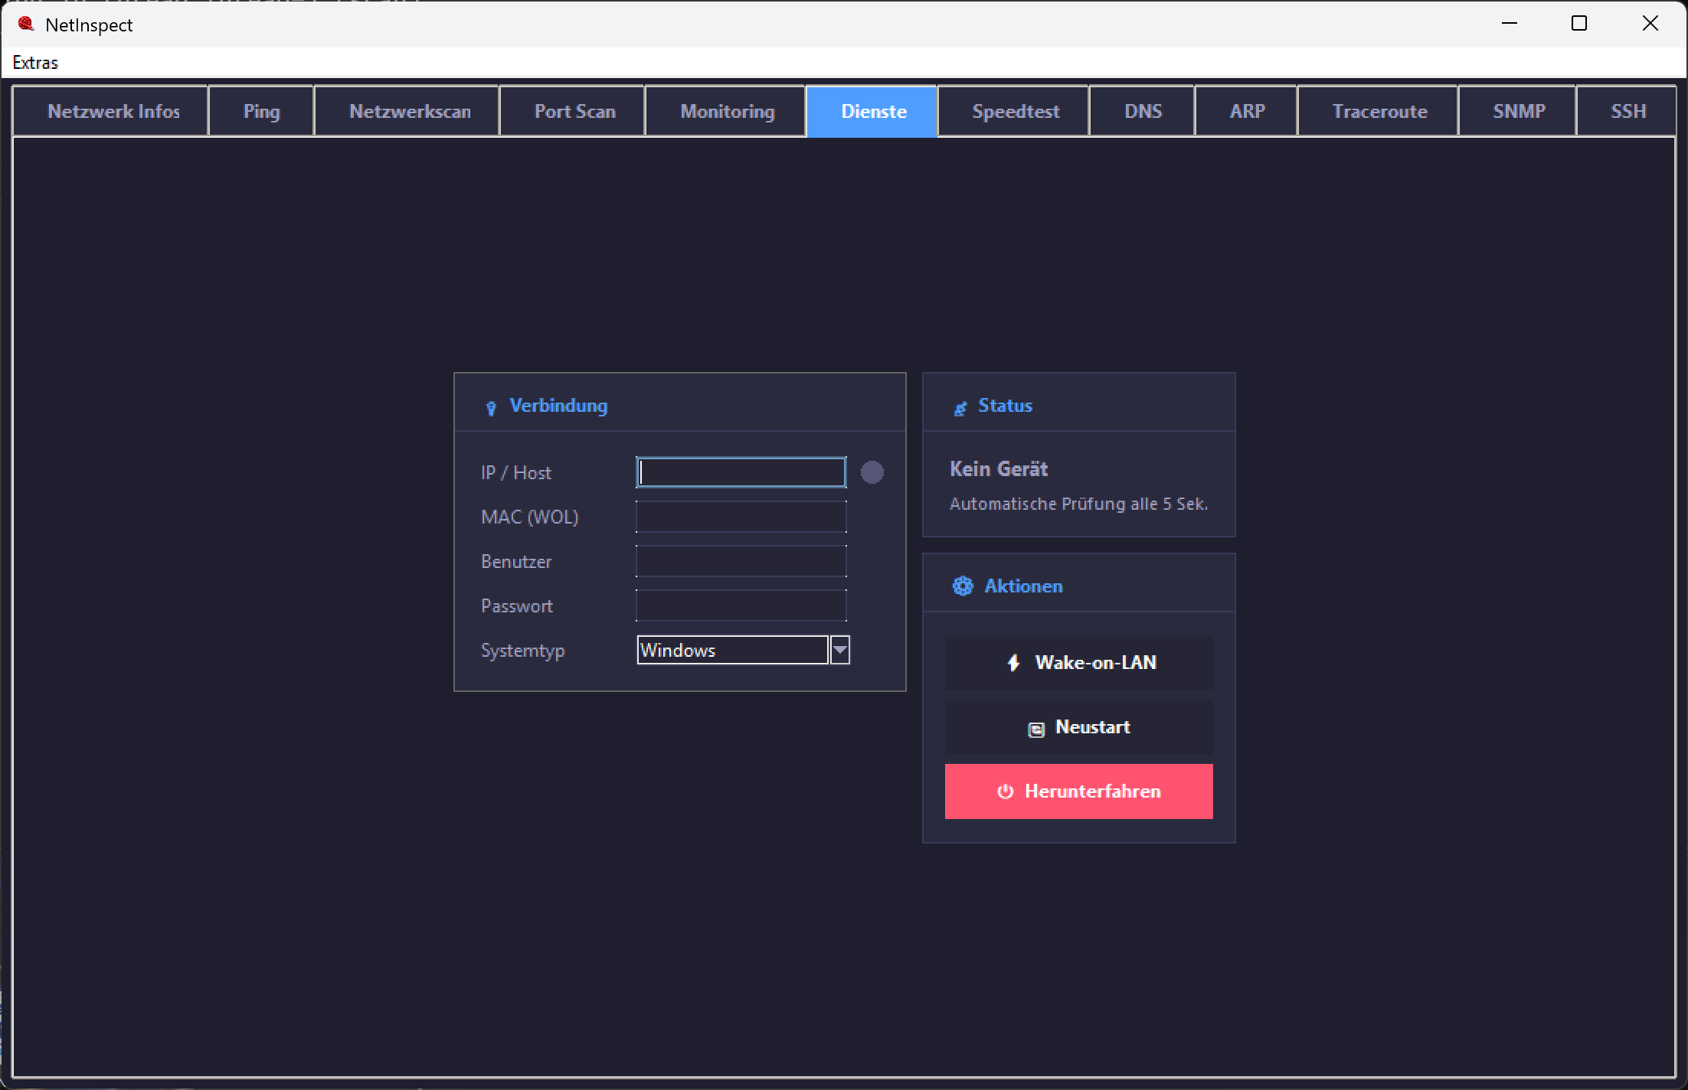Click the 'Kein Gerät' status text

point(999,469)
